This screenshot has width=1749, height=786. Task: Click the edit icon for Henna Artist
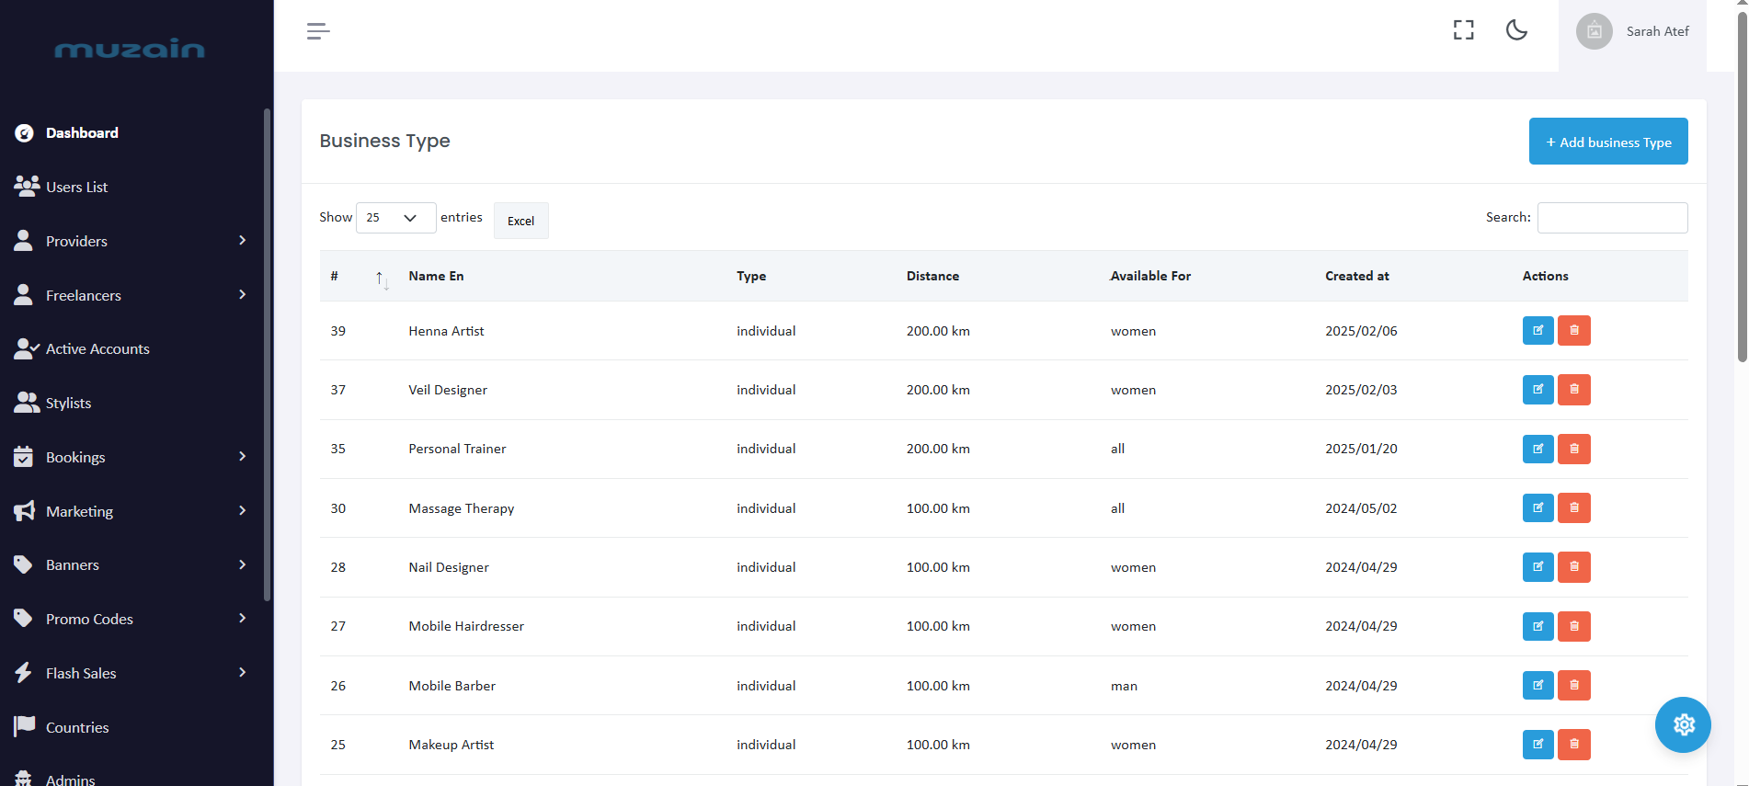(1538, 330)
